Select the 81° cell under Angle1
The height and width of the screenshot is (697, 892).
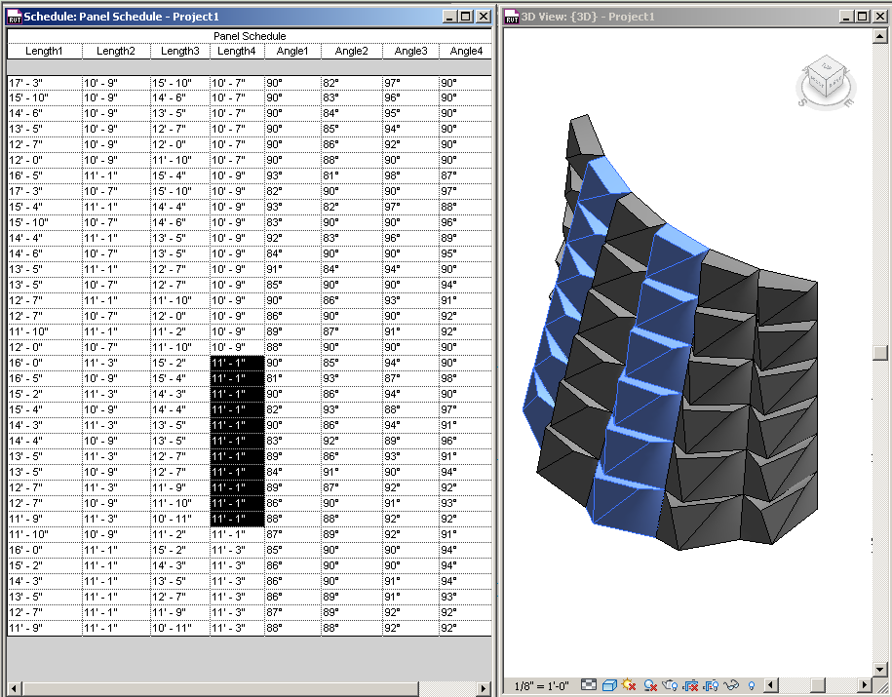coord(292,378)
